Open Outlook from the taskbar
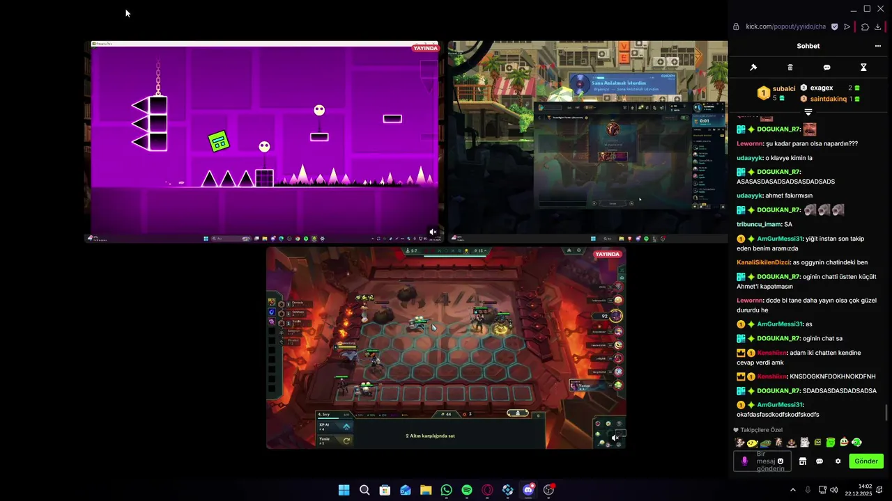Image resolution: width=892 pixels, height=501 pixels. coord(406,490)
